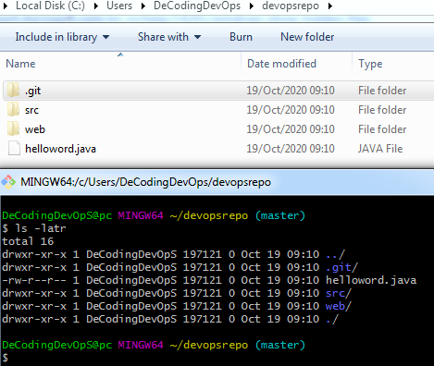The image size is (434, 366).
Task: Click 'helloword.java' in terminal listing
Action: (371, 280)
